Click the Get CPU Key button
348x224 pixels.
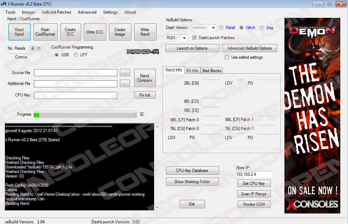pyautogui.click(x=254, y=183)
